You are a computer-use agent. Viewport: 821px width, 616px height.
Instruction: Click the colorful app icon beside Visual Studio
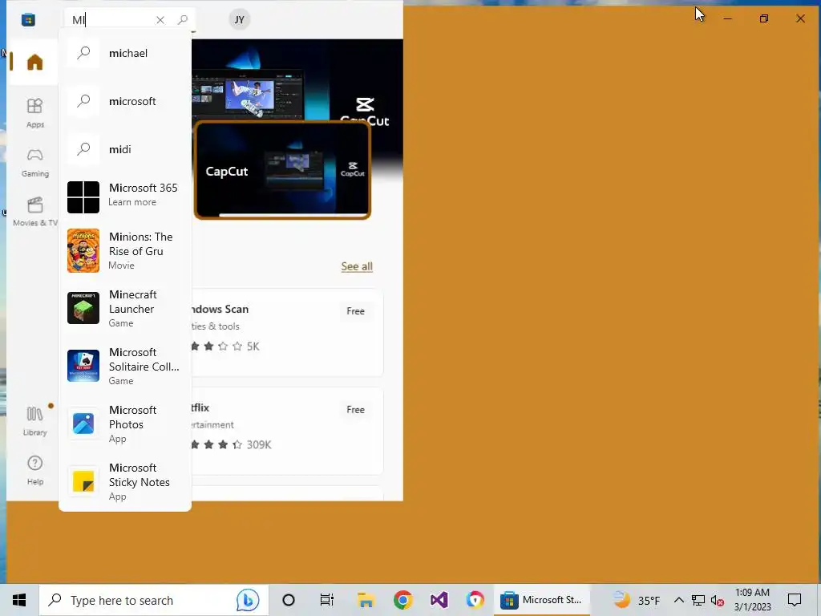coord(475,600)
